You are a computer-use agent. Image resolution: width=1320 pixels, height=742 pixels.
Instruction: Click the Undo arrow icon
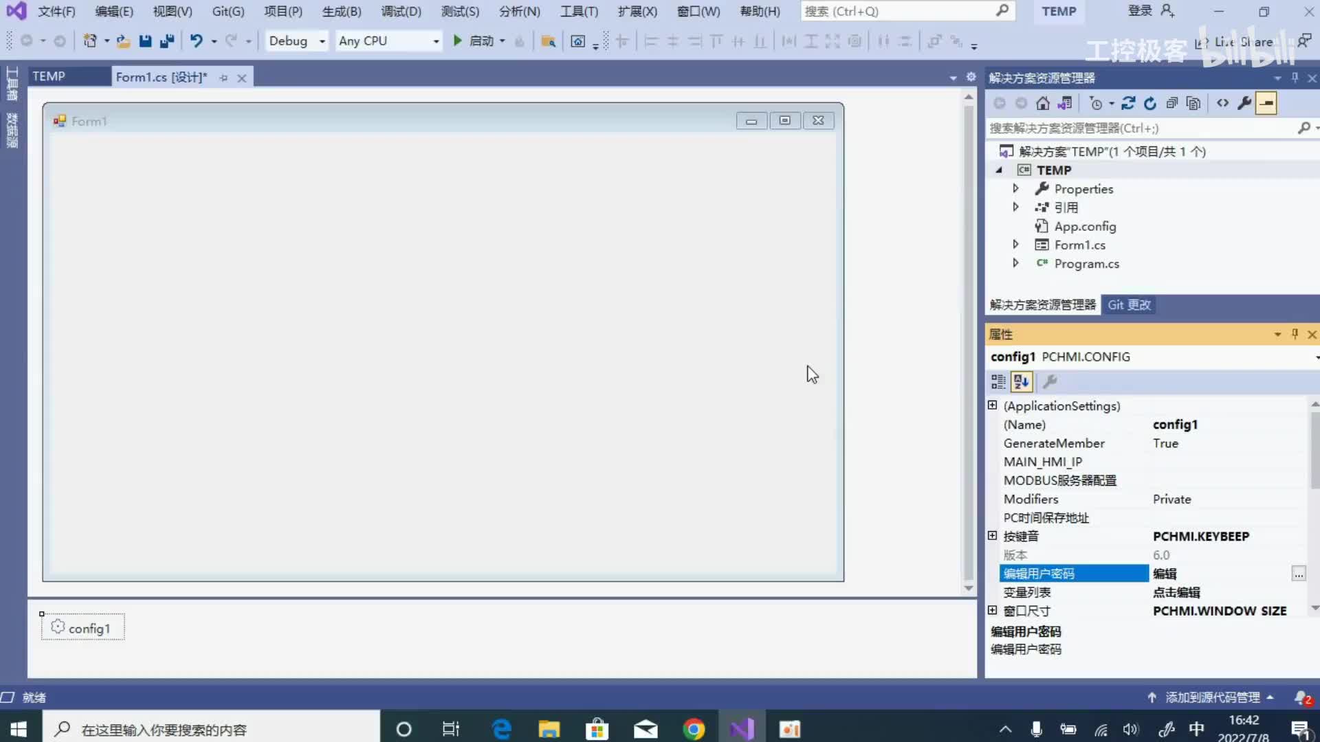(197, 41)
